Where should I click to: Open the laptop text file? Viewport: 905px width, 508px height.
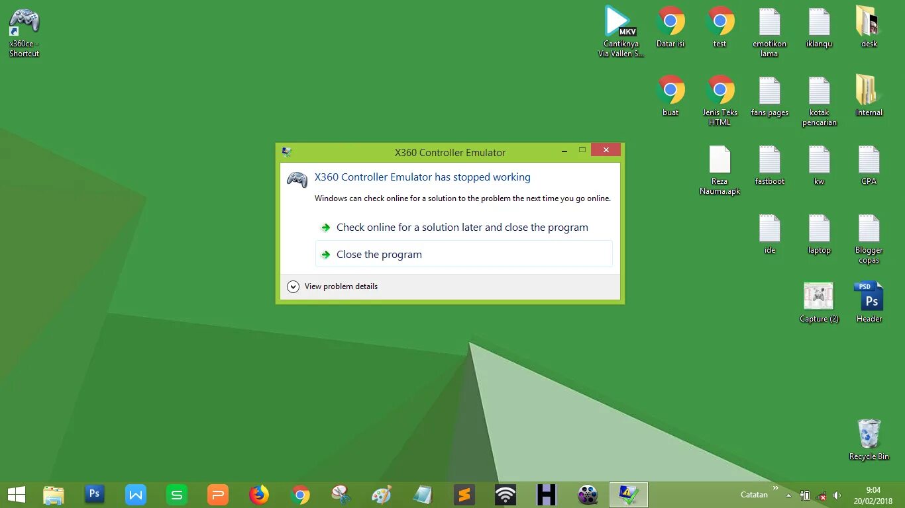[820, 234]
